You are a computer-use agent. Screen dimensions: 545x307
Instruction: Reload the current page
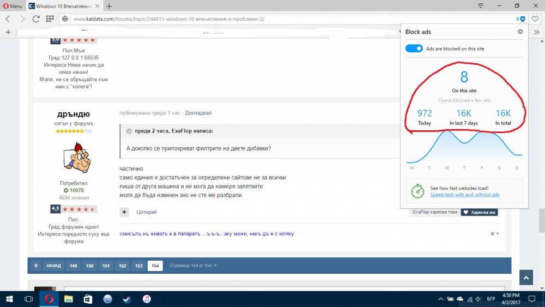[x=36, y=19]
